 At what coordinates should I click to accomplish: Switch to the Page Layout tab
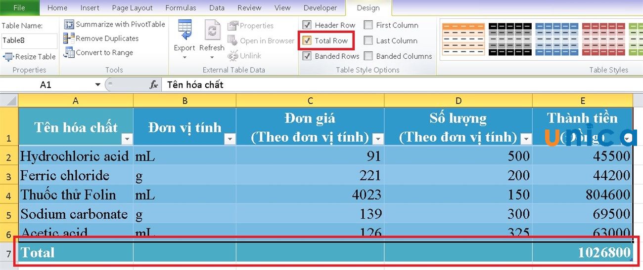[133, 8]
